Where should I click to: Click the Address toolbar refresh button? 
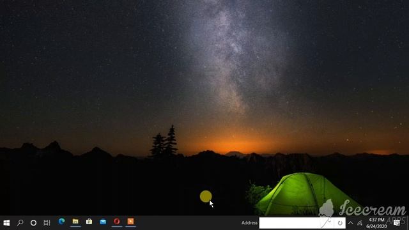tap(340, 223)
